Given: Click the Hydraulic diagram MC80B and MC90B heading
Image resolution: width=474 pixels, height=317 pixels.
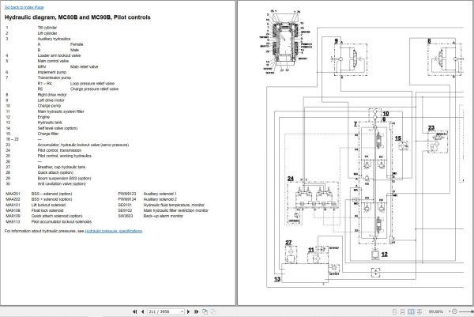Looking at the screenshot, I should pyautogui.click(x=77, y=17).
